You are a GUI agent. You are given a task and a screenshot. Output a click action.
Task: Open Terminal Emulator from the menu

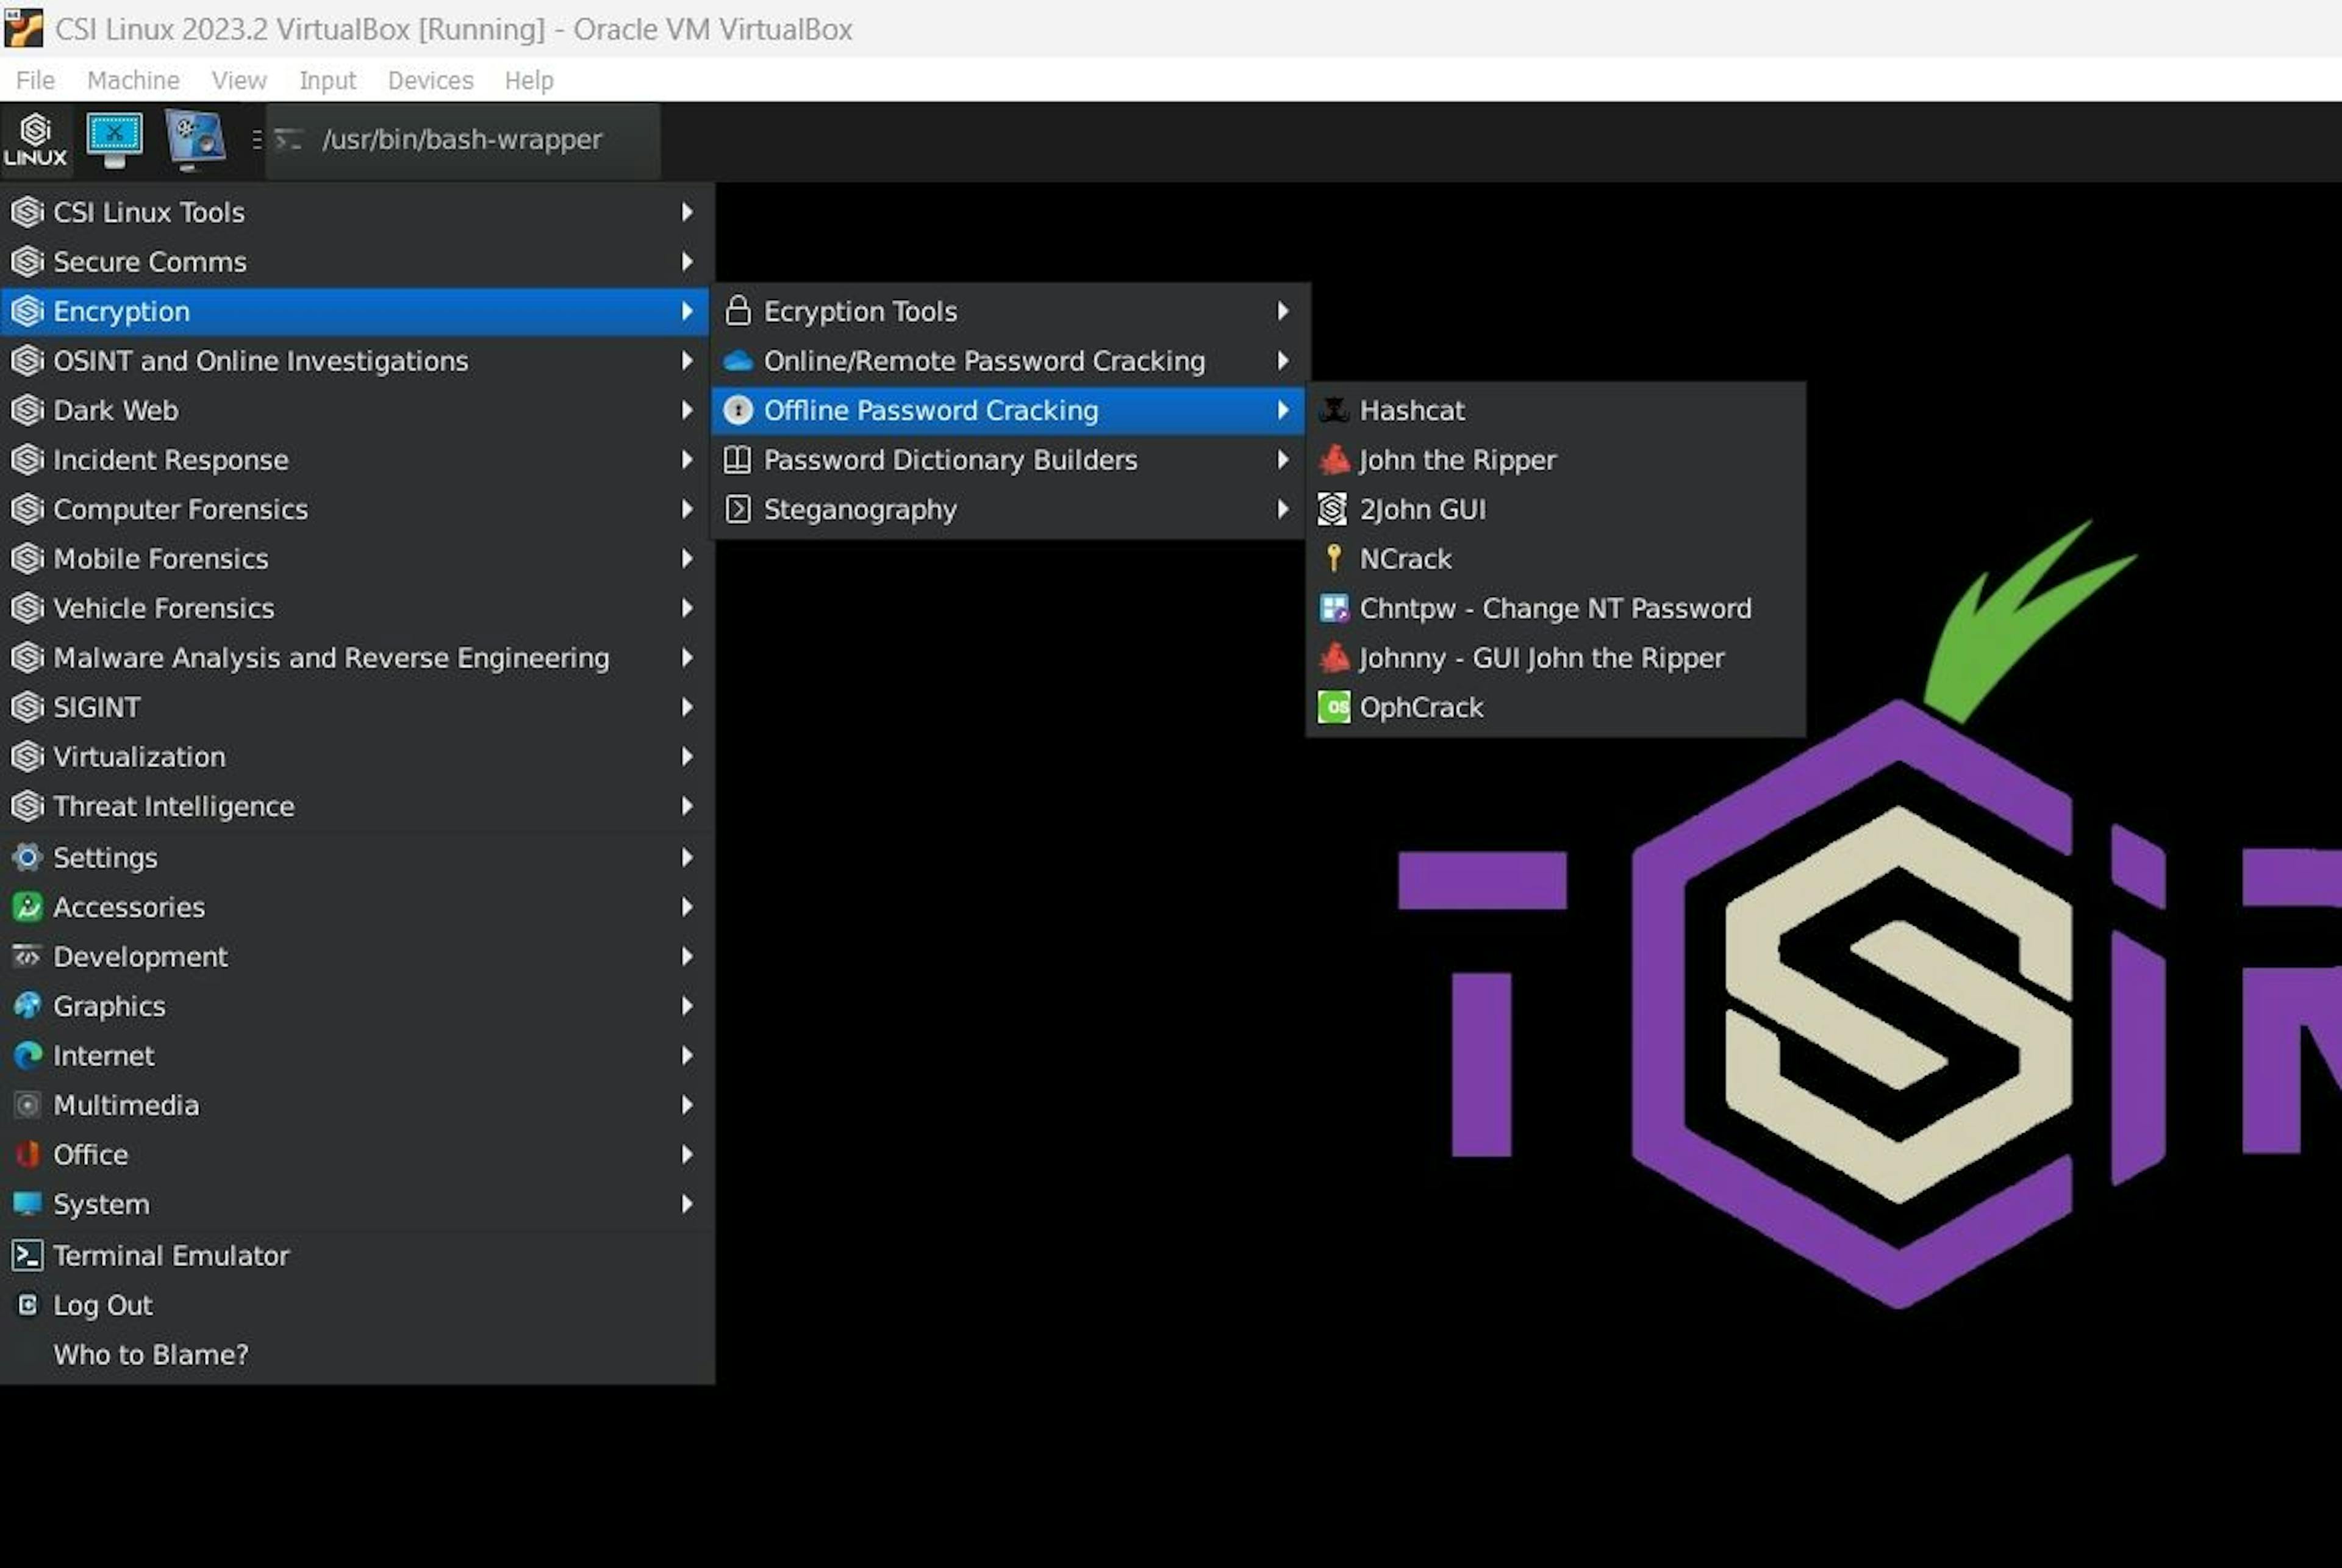pos(170,1255)
